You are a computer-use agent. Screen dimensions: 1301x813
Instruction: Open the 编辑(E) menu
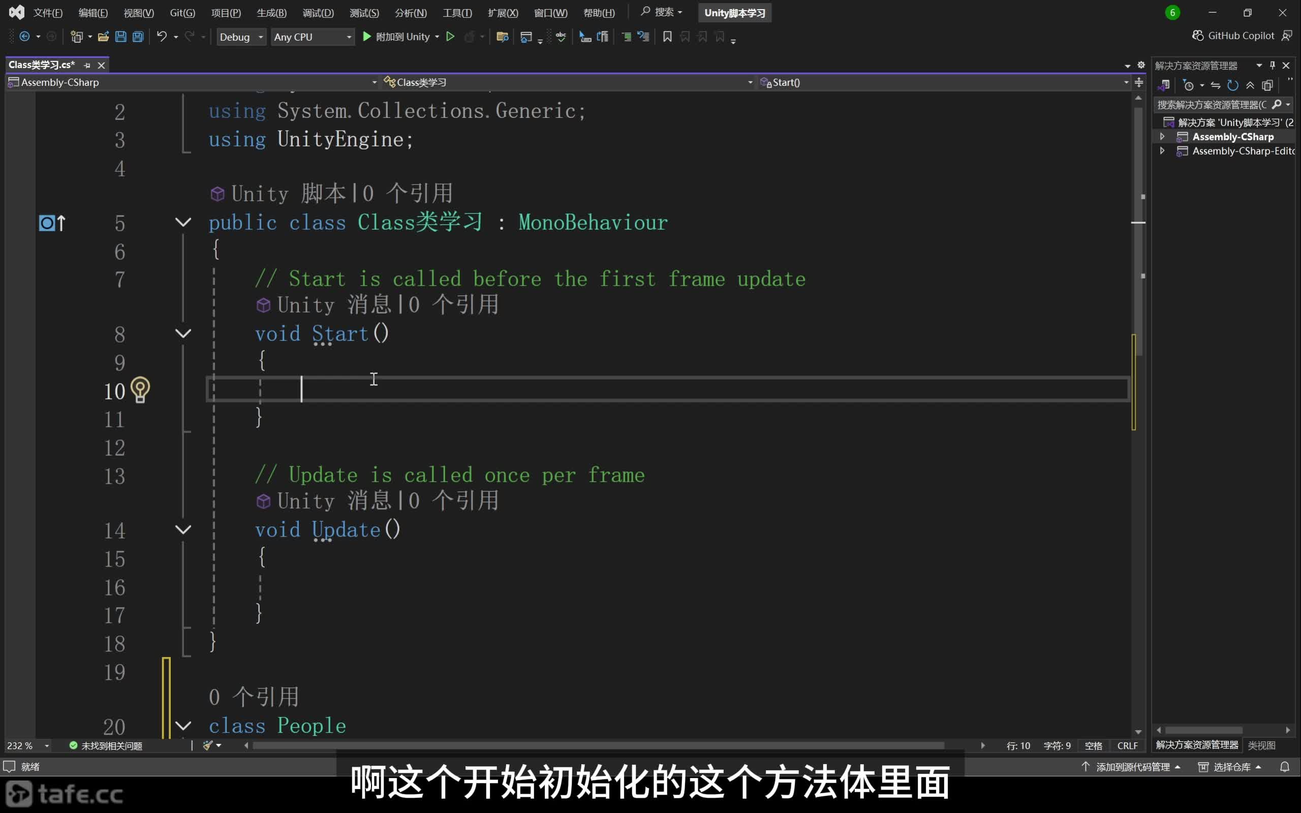93,12
